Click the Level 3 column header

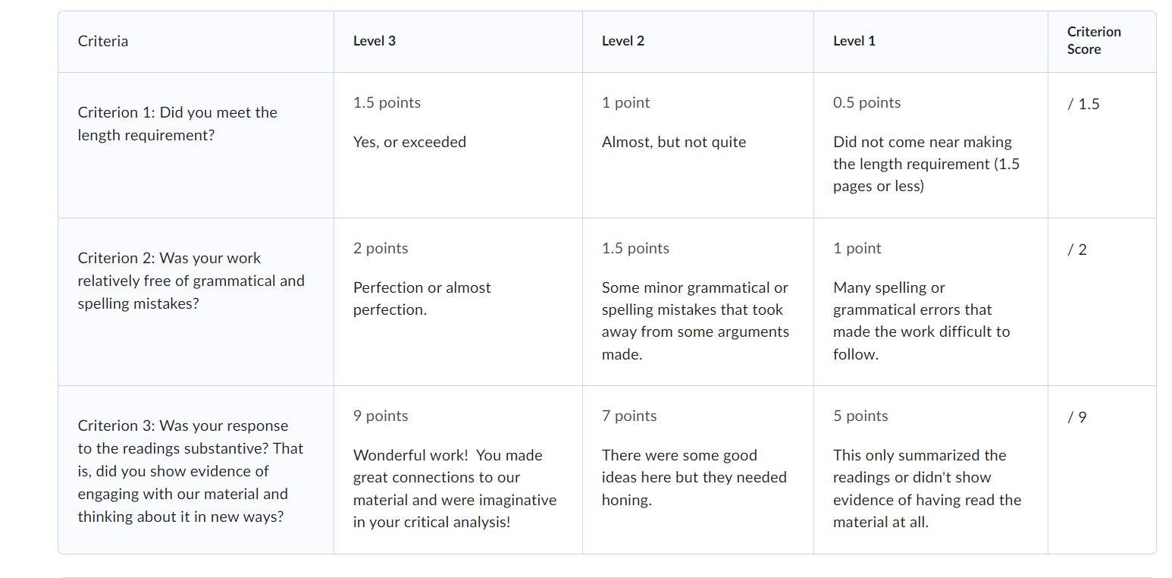[374, 42]
